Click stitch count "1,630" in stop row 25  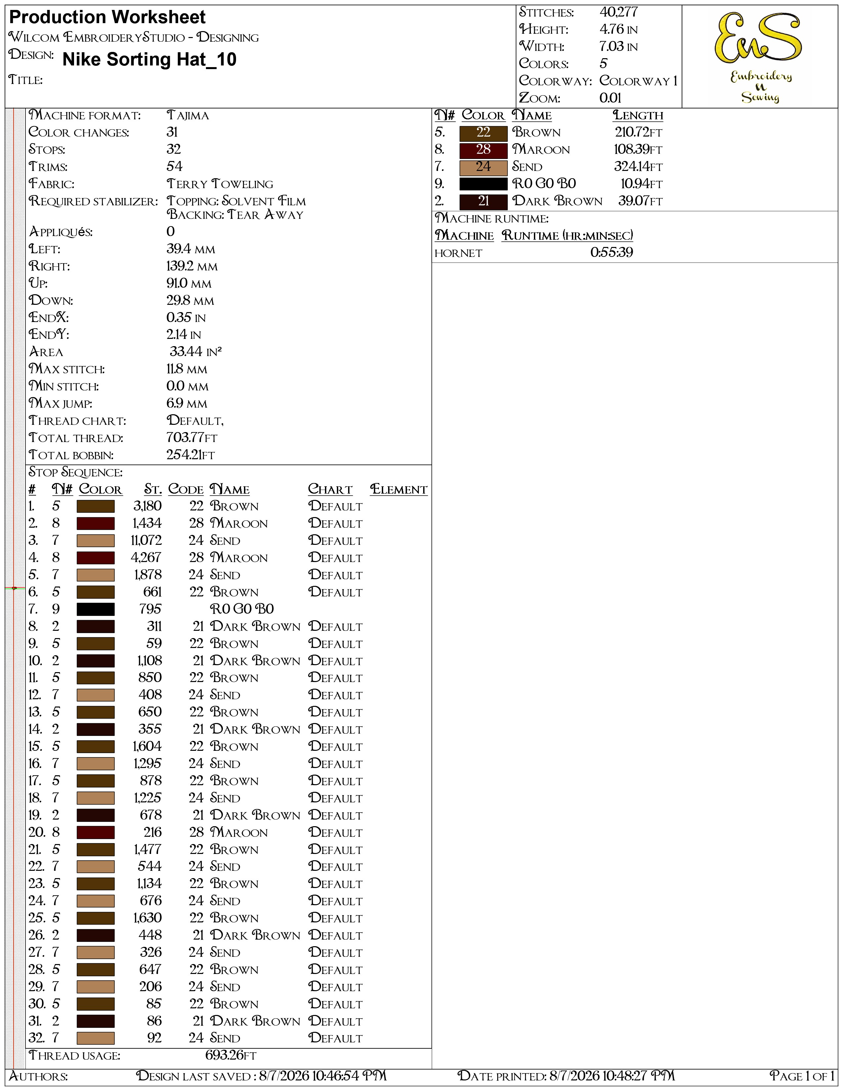(x=147, y=918)
